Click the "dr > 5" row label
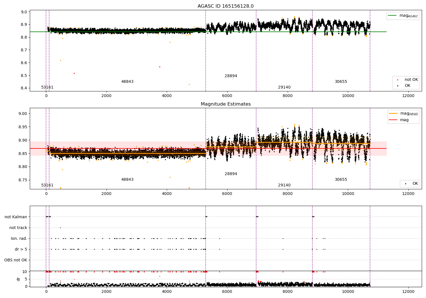This screenshot has width=426, height=298. click(x=21, y=249)
